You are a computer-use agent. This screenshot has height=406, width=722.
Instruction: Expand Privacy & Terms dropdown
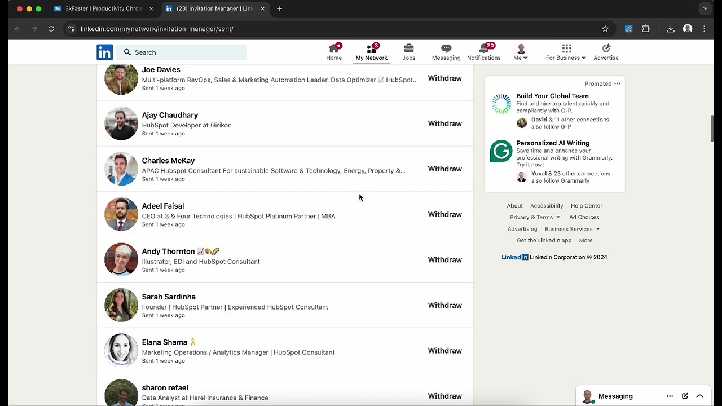point(535,217)
